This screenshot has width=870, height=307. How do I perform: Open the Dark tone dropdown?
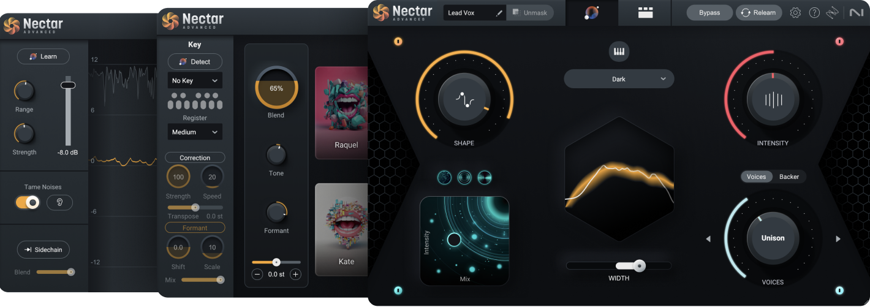tap(619, 79)
